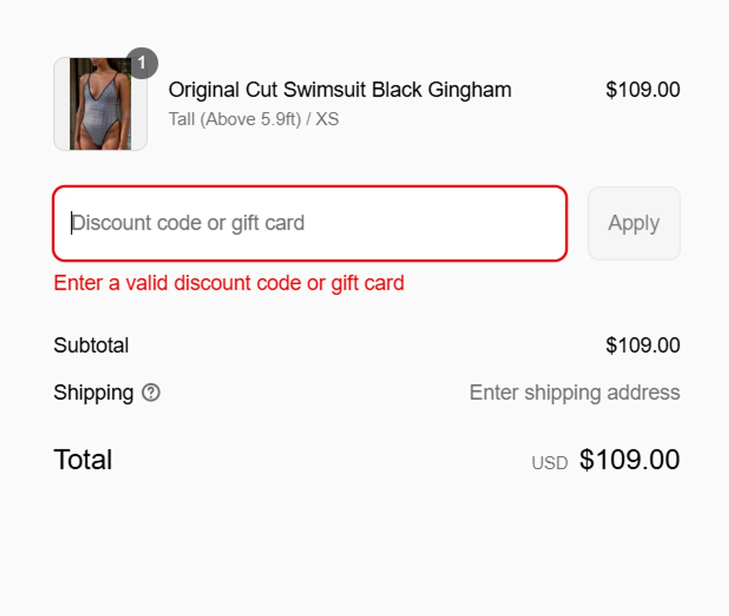This screenshot has height=616, width=729.
Task: Click the Subtotal label
Action: pos(91,346)
